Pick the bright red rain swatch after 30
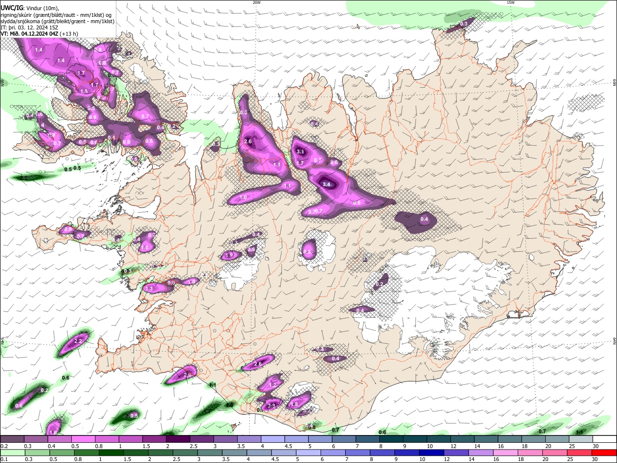617x463 pixels. (x=604, y=452)
